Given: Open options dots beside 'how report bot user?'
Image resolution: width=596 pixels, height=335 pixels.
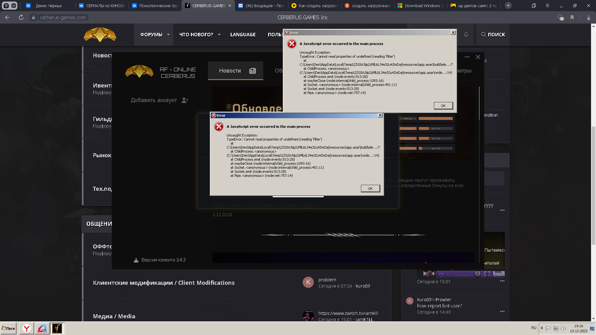Looking at the screenshot, I should [x=502, y=311].
